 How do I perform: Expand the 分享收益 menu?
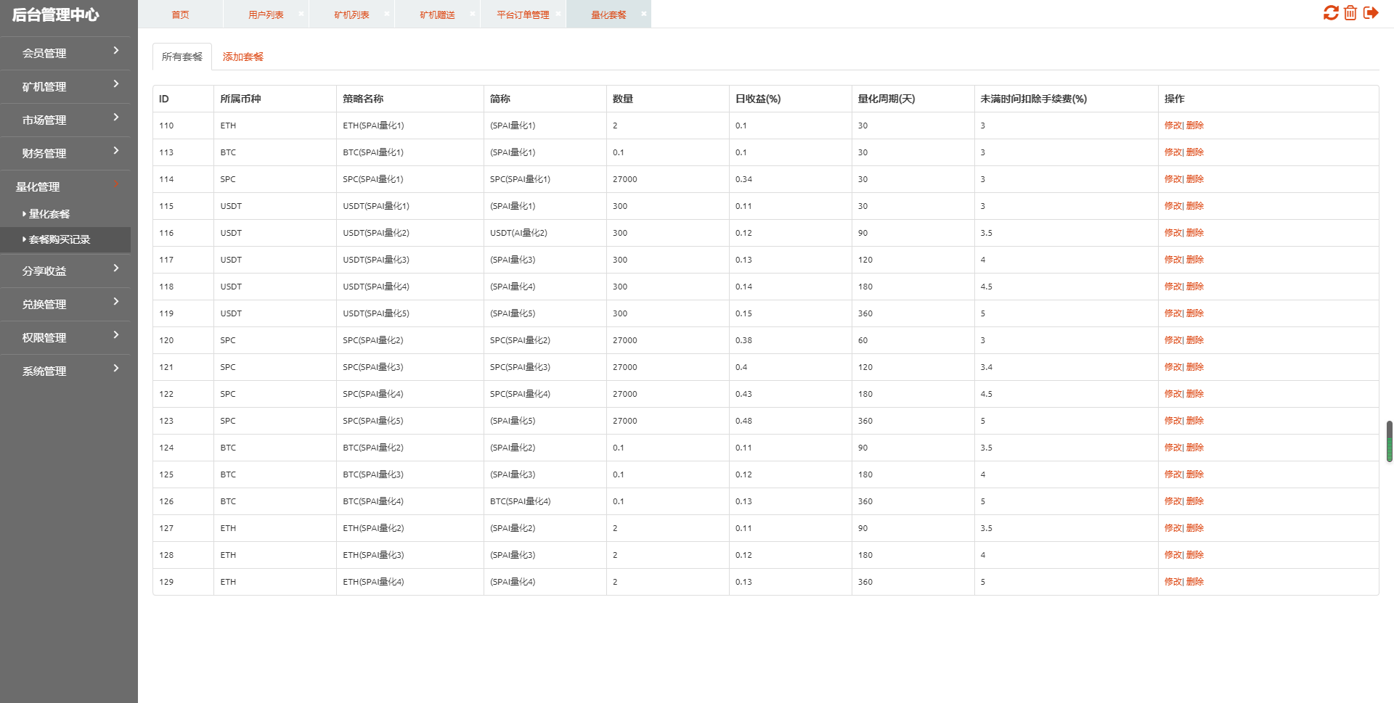(x=65, y=271)
